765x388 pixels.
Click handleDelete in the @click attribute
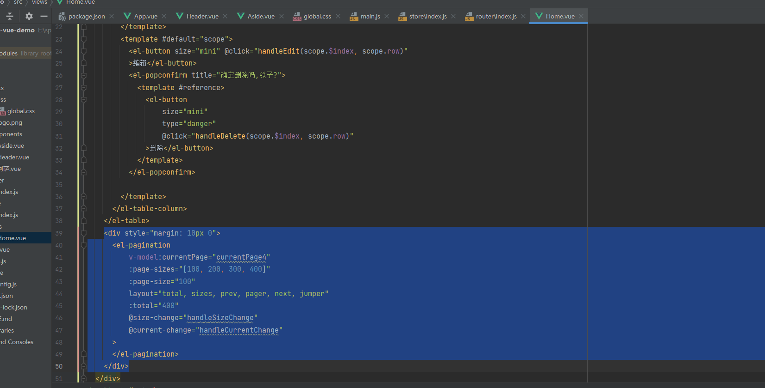tap(220, 136)
